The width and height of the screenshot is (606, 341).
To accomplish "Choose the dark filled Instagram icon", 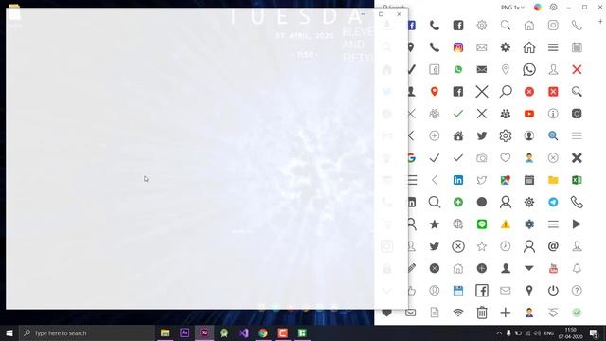I will click(x=577, y=114).
